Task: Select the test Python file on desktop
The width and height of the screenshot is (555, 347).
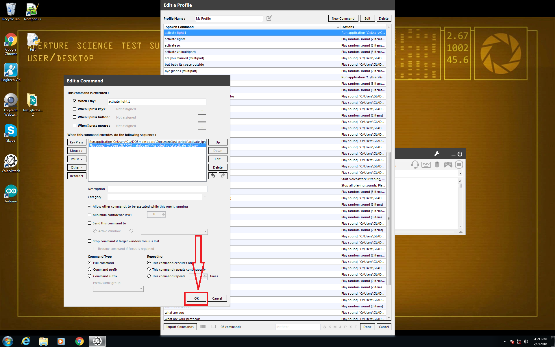Action: coord(33,41)
